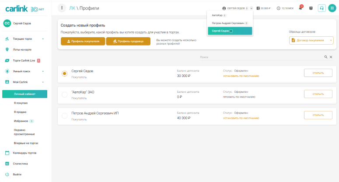Select Петров Андрей Сергеевич ИП radio button

[x=64, y=115]
